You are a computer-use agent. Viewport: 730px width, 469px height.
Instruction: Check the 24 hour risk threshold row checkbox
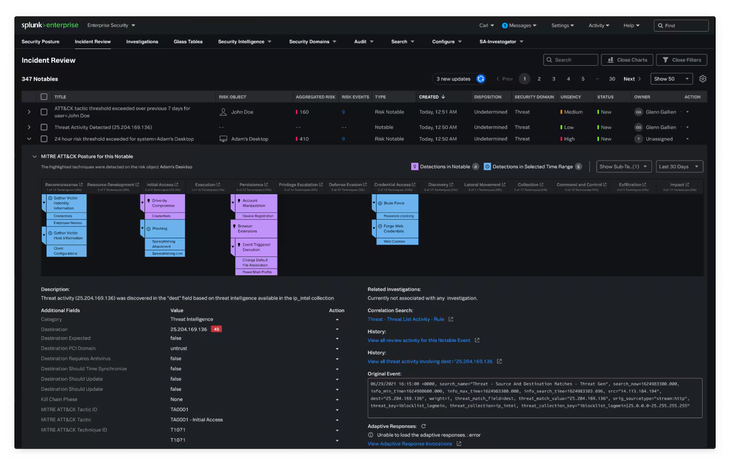[x=44, y=139]
